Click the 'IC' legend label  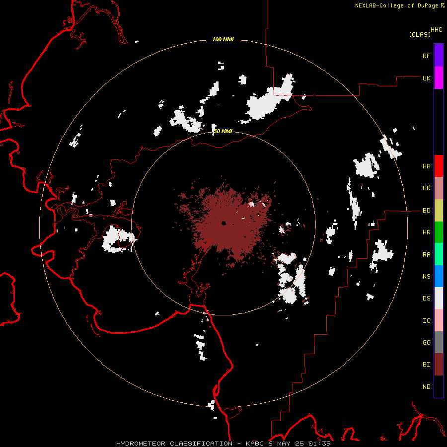(x=426, y=321)
